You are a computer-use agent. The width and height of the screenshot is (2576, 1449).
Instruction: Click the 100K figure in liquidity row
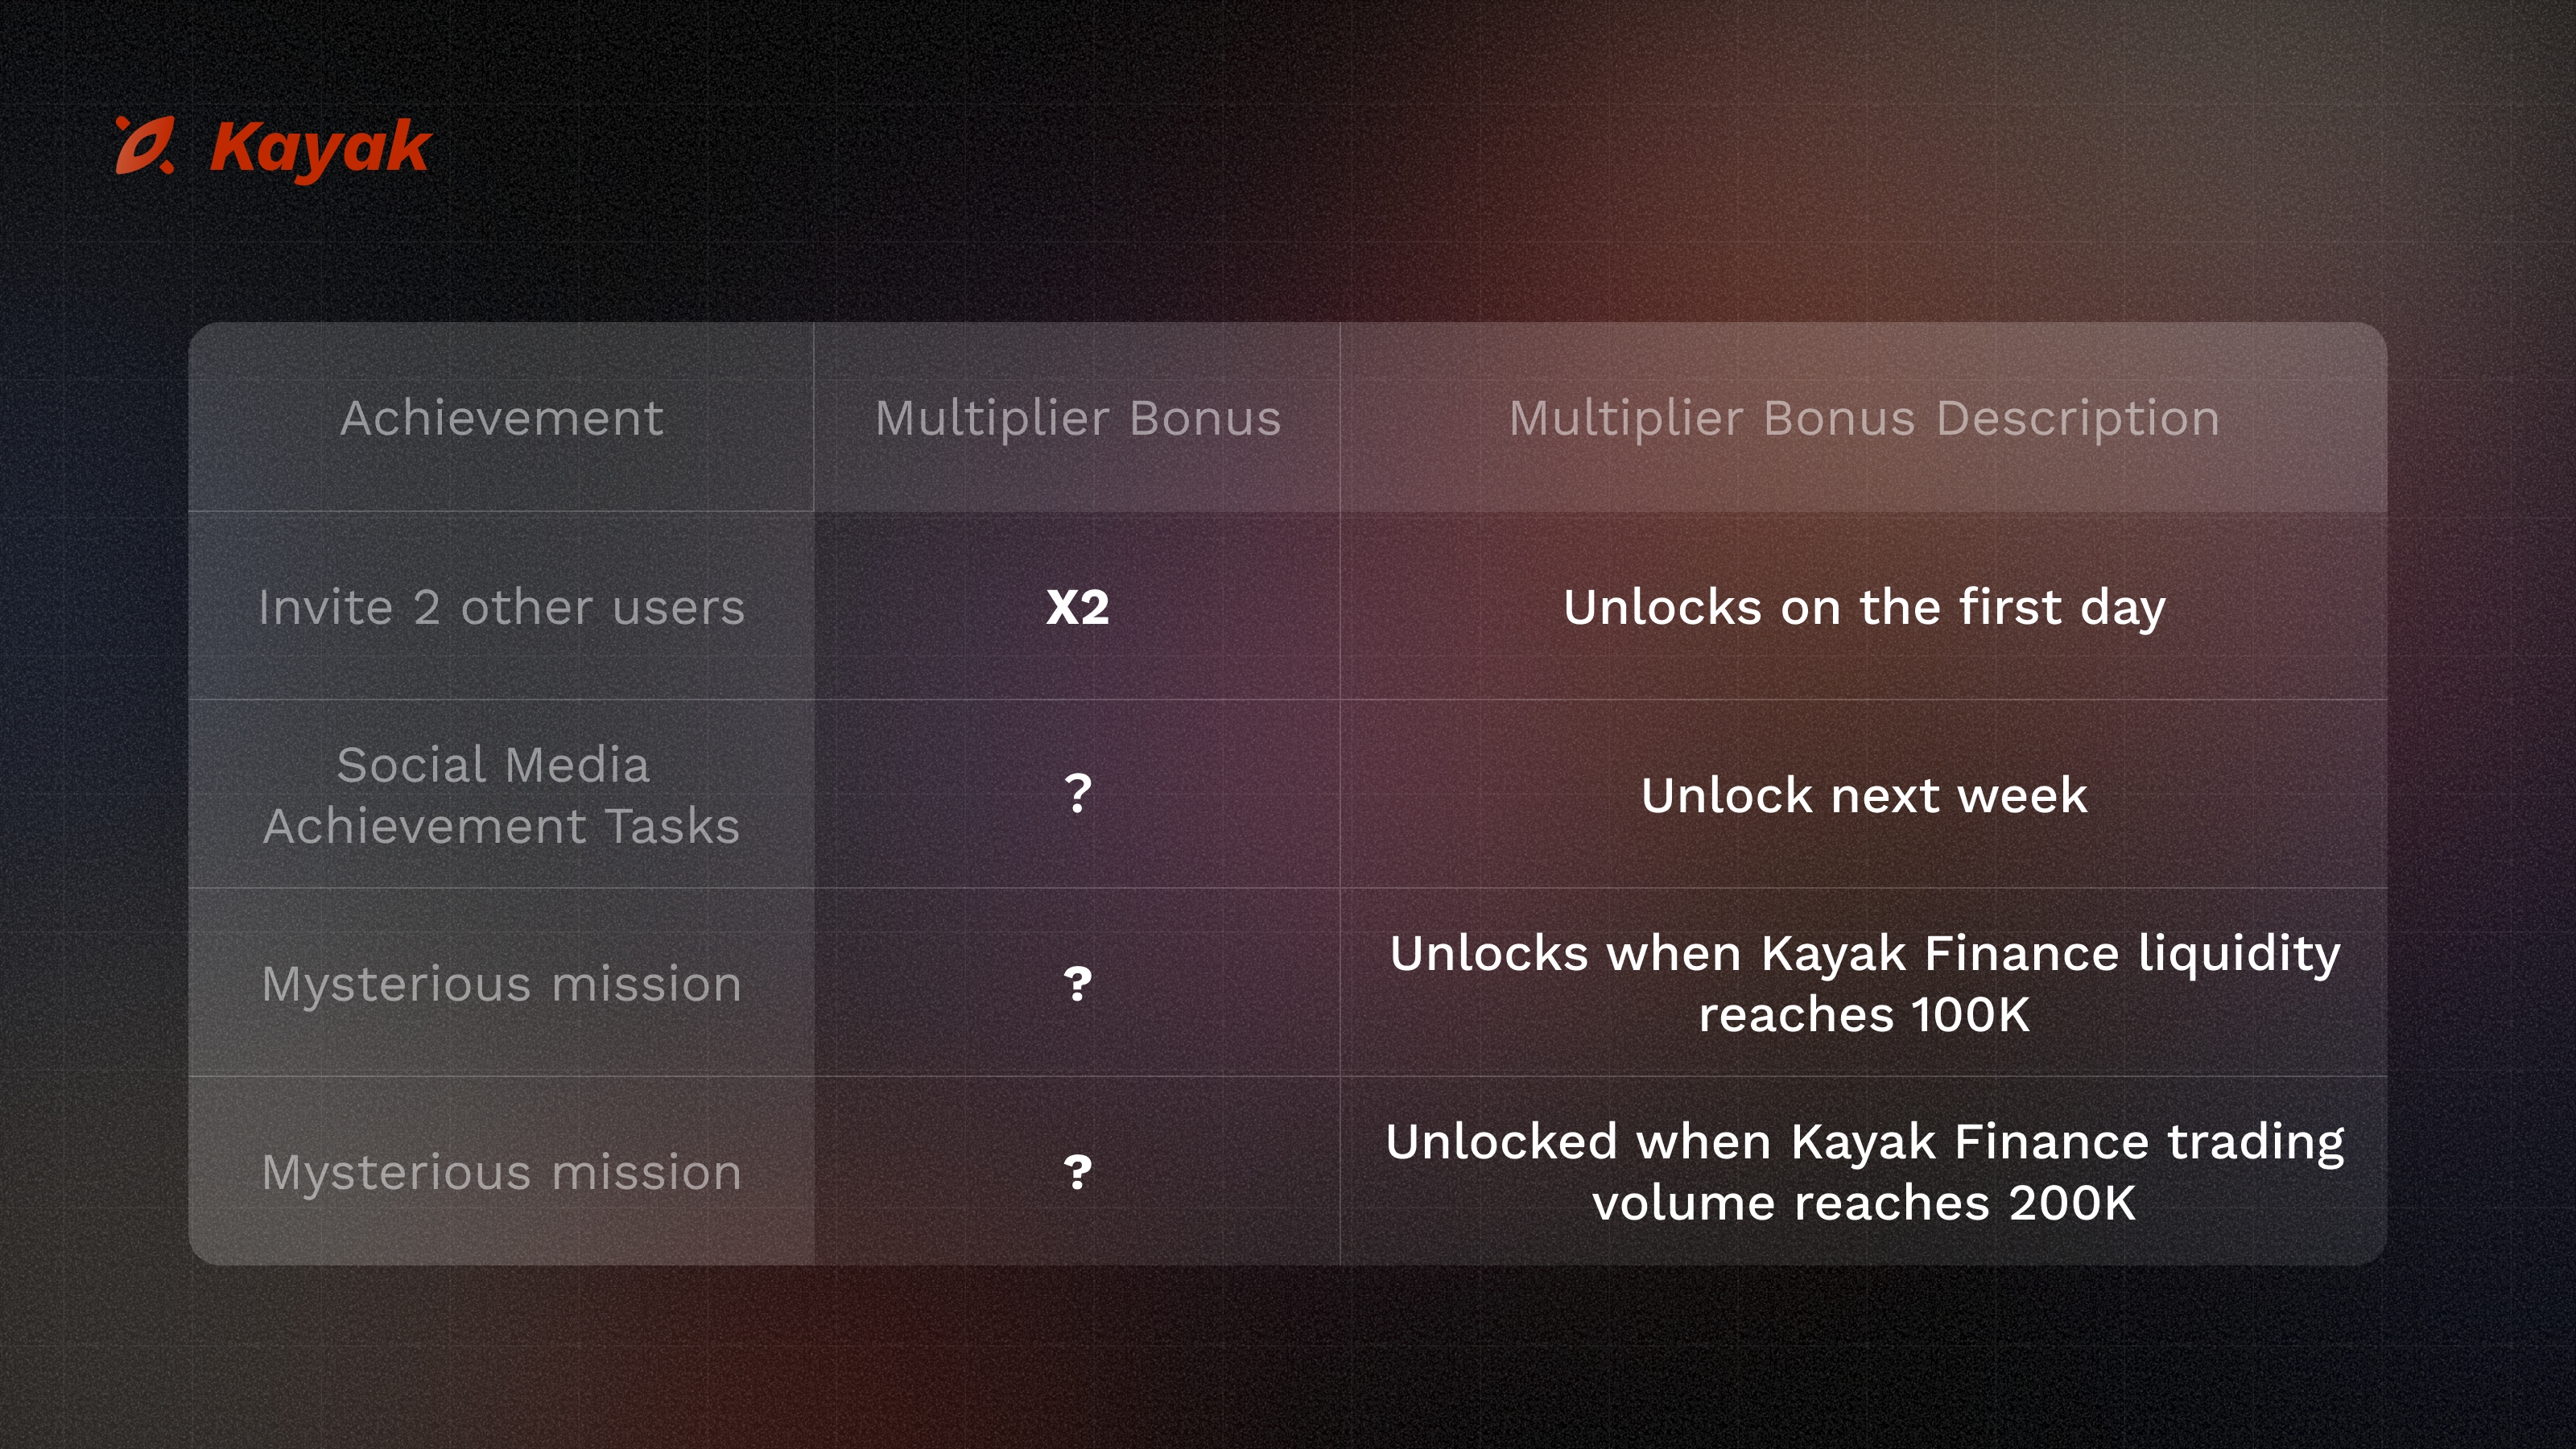[x=1970, y=1015]
